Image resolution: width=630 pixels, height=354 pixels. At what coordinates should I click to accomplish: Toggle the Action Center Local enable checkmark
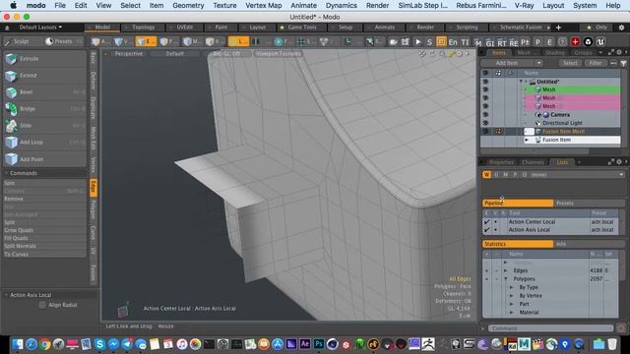pyautogui.click(x=486, y=221)
